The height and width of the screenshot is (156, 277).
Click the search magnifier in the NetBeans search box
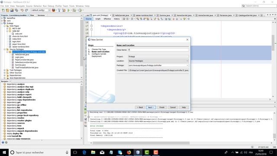click(244, 6)
